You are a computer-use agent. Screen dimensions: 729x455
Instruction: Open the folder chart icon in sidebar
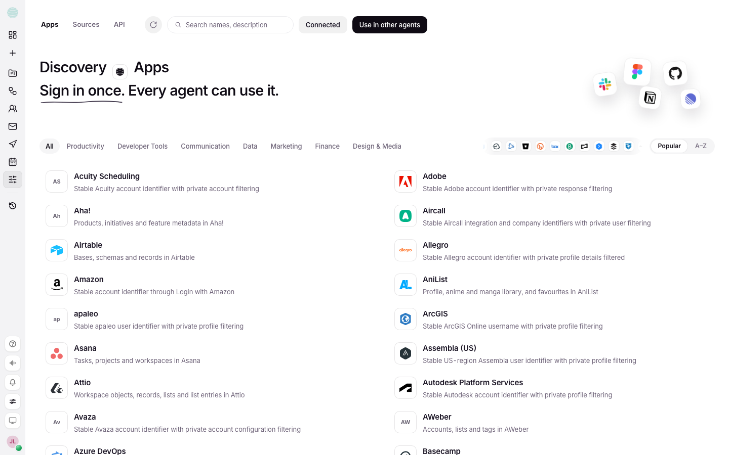pyautogui.click(x=13, y=73)
